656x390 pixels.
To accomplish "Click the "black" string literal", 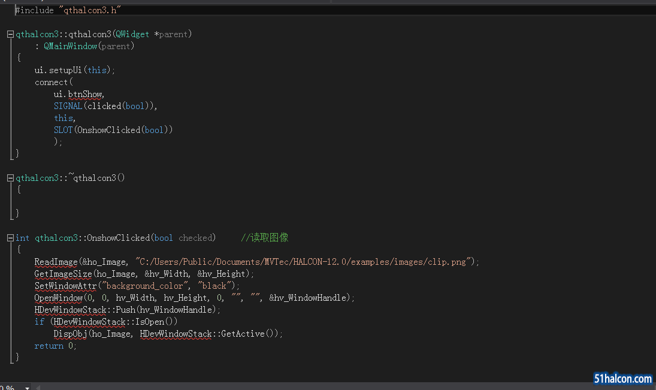I will coord(214,286).
